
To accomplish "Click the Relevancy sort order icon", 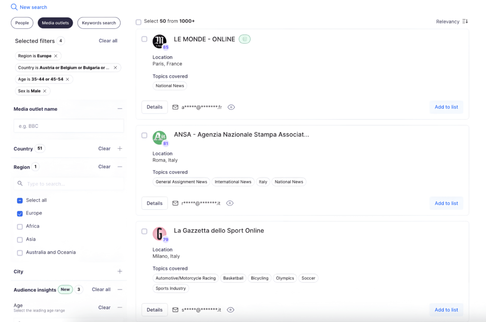I will [465, 21].
